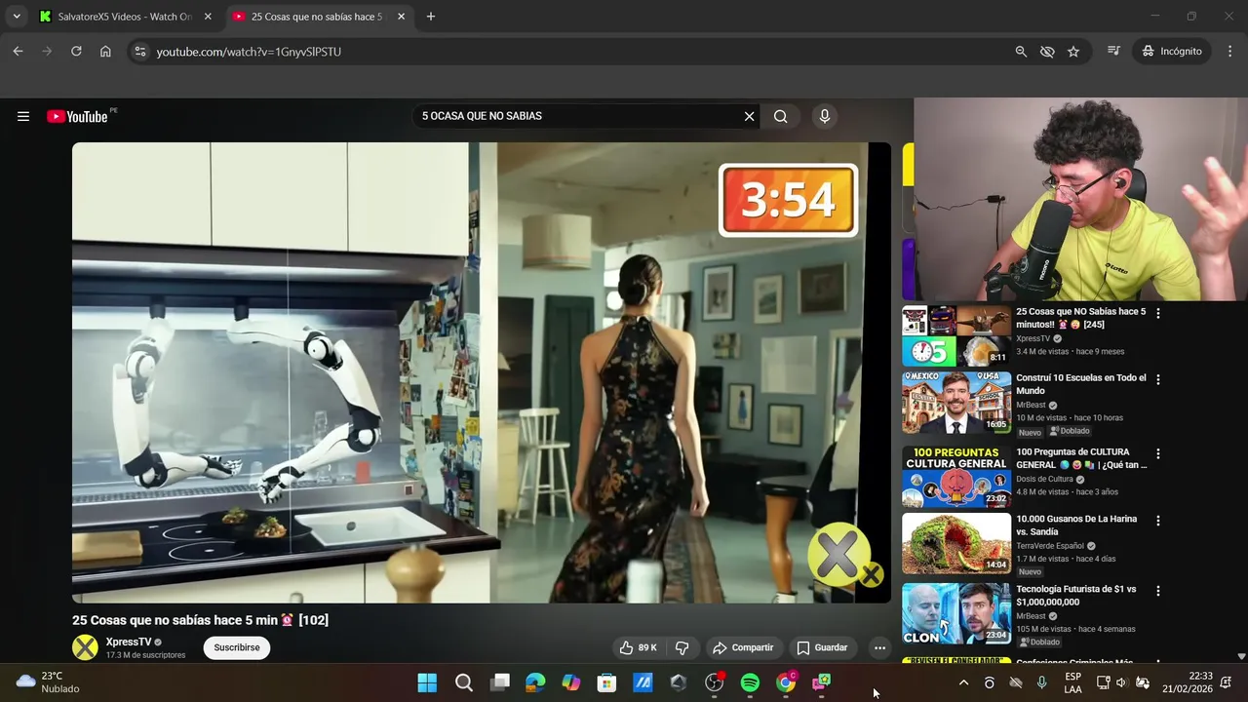This screenshot has height=702, width=1248.
Task: Open 'Construí 10 Escuelas en Todo el Mundo' title
Action: click(x=1081, y=384)
